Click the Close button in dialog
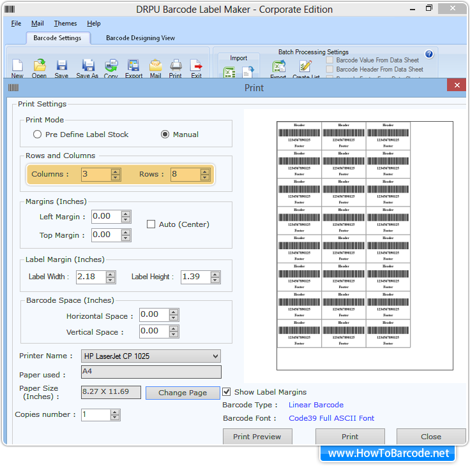Viewport: 470px width, 466px height. coord(431,437)
